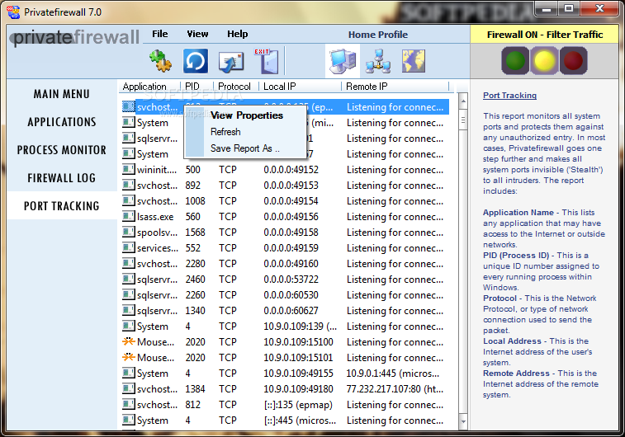This screenshot has height=437, width=625.
Task: Sort by the PID column header
Action: (196, 87)
